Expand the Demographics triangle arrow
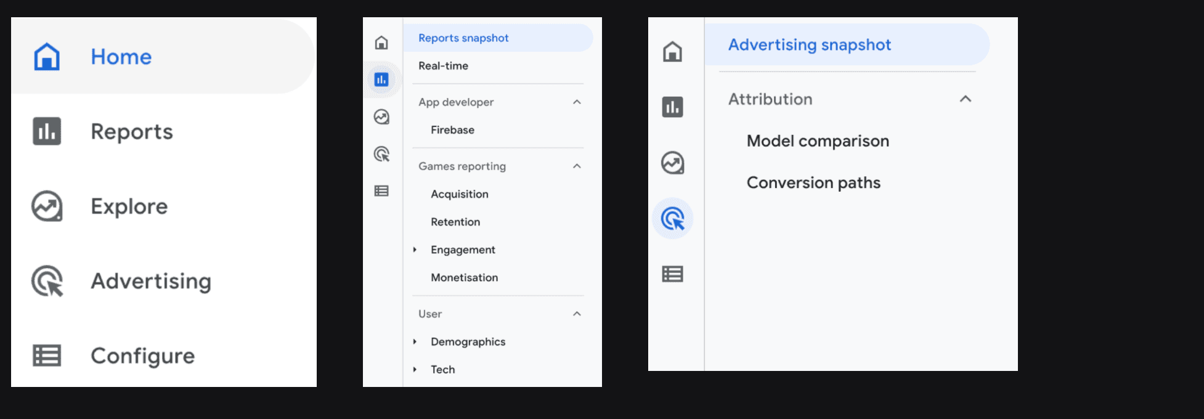Screen dimensions: 1204x419 415,341
